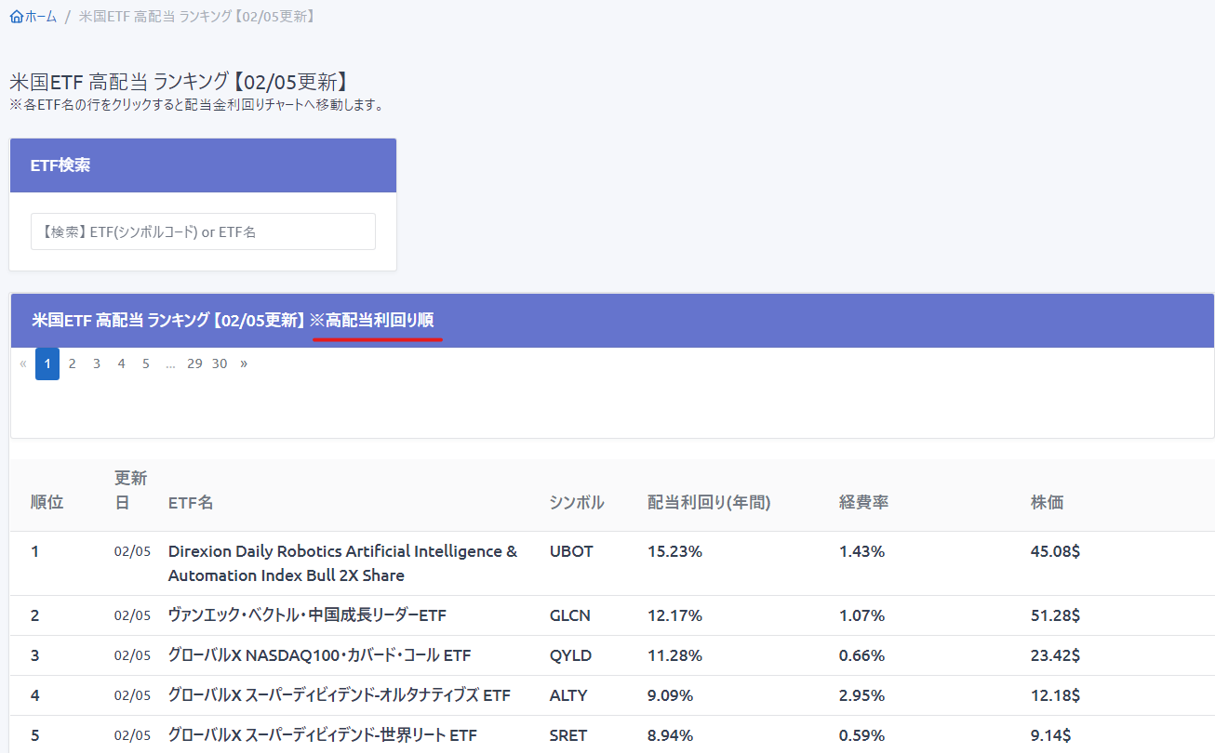Viewport: 1215px width, 753px height.
Task: Go to pagination page 2
Action: 72,363
